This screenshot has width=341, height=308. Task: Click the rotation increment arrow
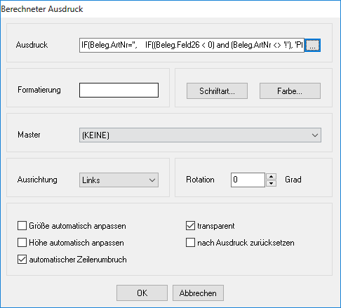click(x=271, y=177)
